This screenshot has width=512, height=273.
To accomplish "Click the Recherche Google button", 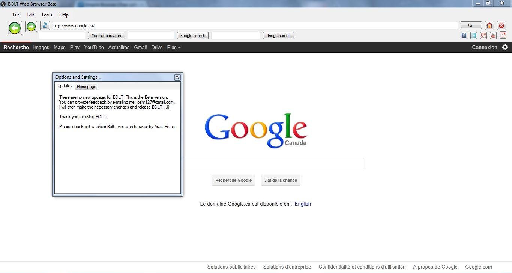I will [x=233, y=180].
